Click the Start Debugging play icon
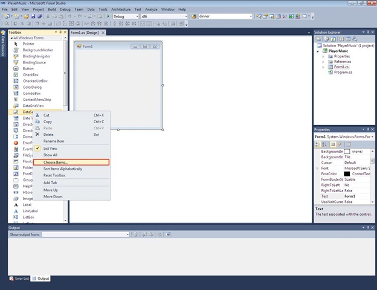The height and width of the screenshot is (290, 377). (x=109, y=16)
